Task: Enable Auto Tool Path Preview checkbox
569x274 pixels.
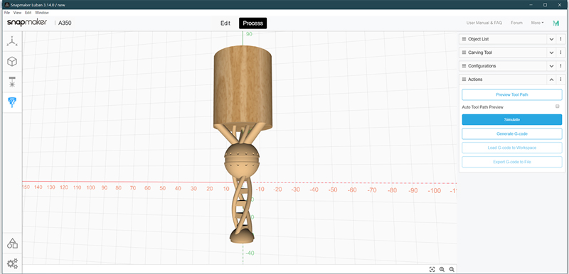Action: coord(558,106)
